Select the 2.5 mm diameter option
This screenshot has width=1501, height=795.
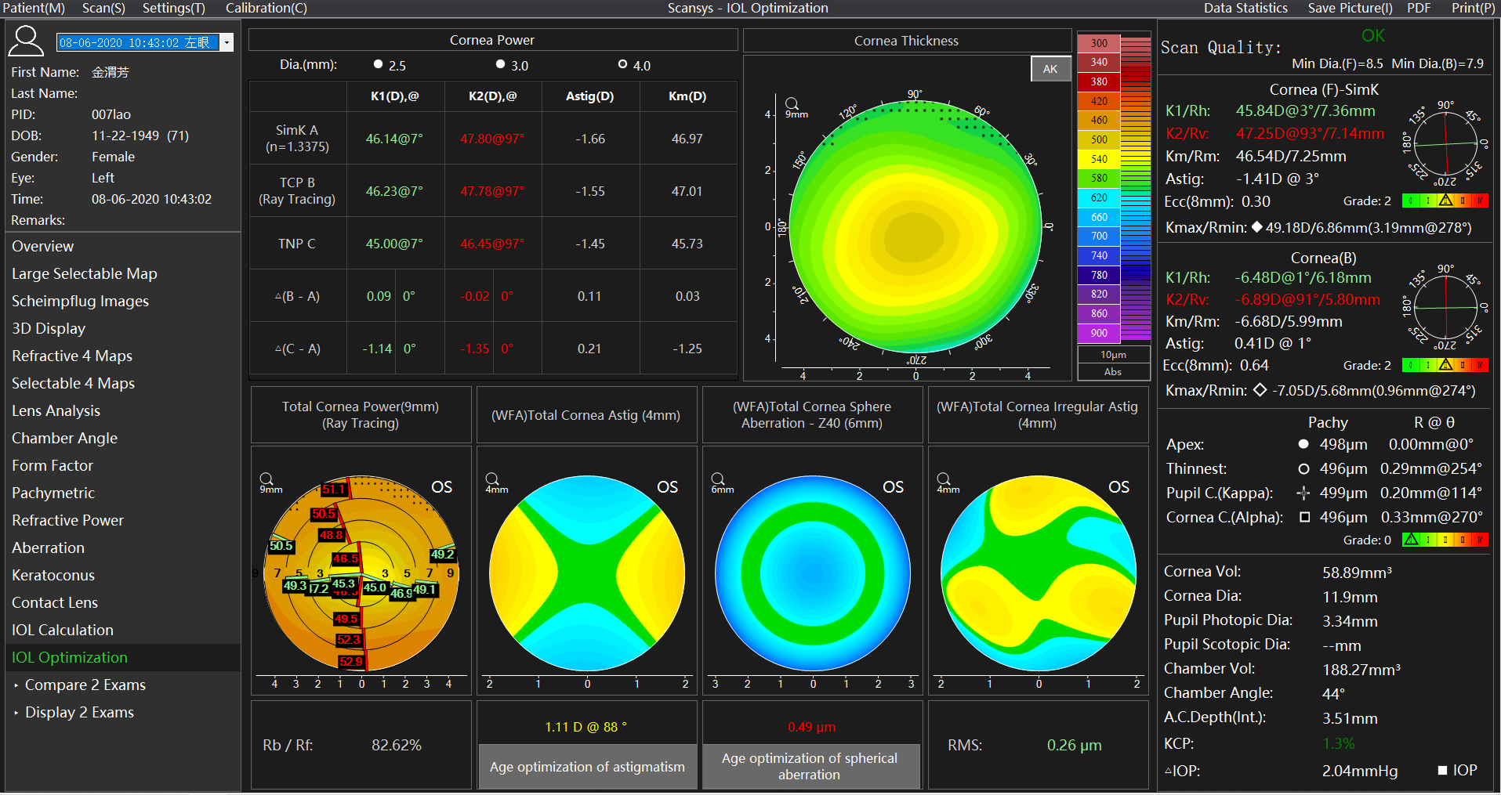coord(379,64)
